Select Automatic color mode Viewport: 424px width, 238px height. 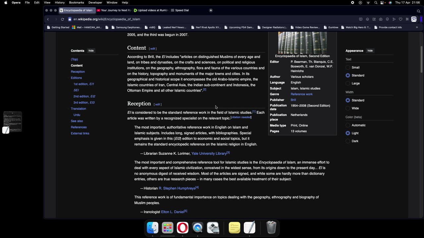pos(348,125)
